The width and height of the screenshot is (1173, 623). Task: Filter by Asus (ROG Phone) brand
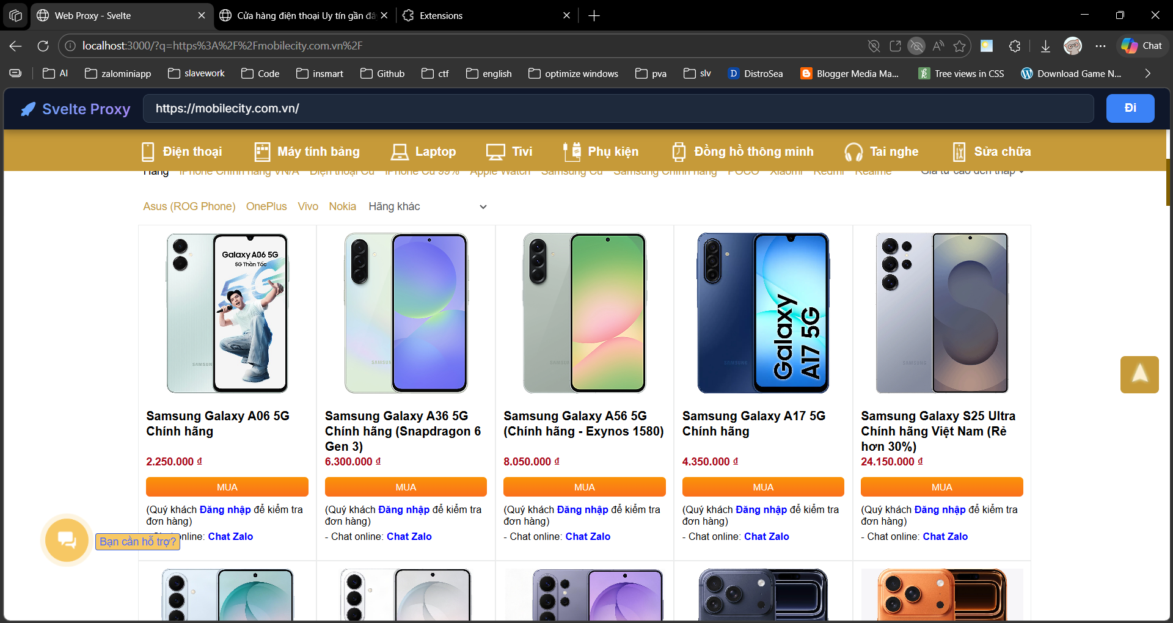189,206
